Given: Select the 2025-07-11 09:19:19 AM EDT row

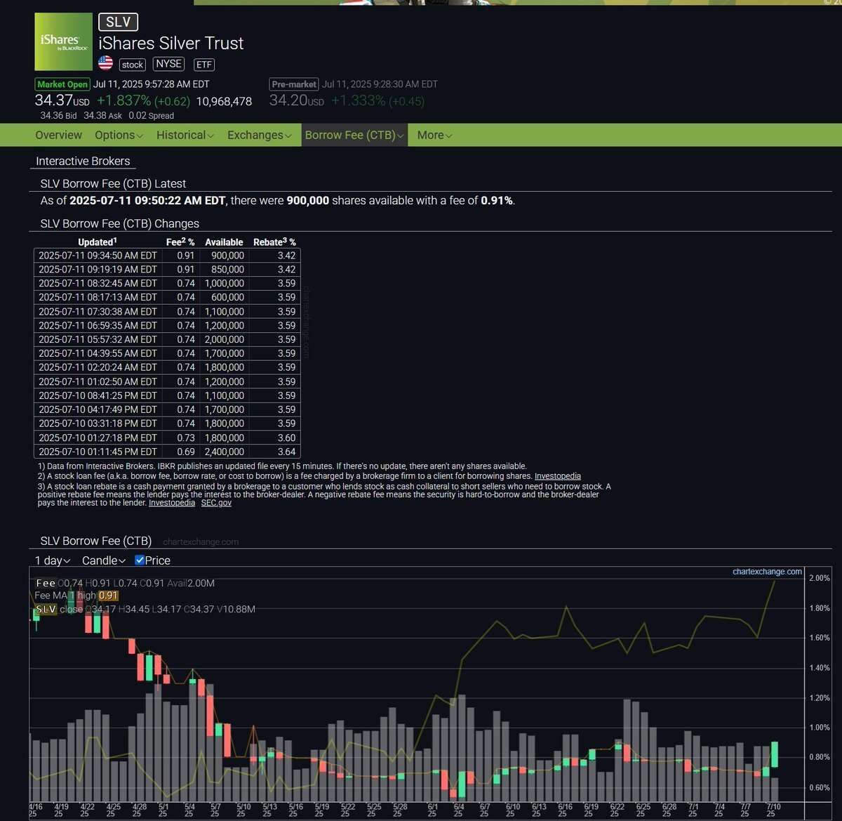Looking at the screenshot, I should click(x=167, y=269).
